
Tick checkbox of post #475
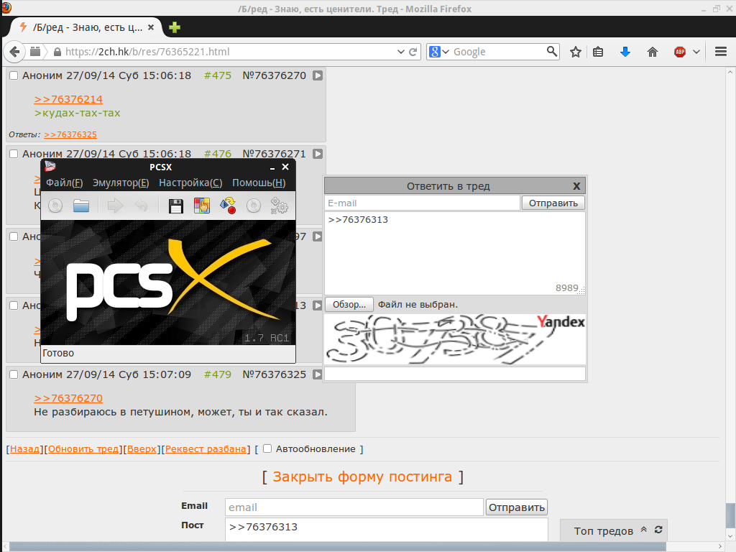coord(14,75)
